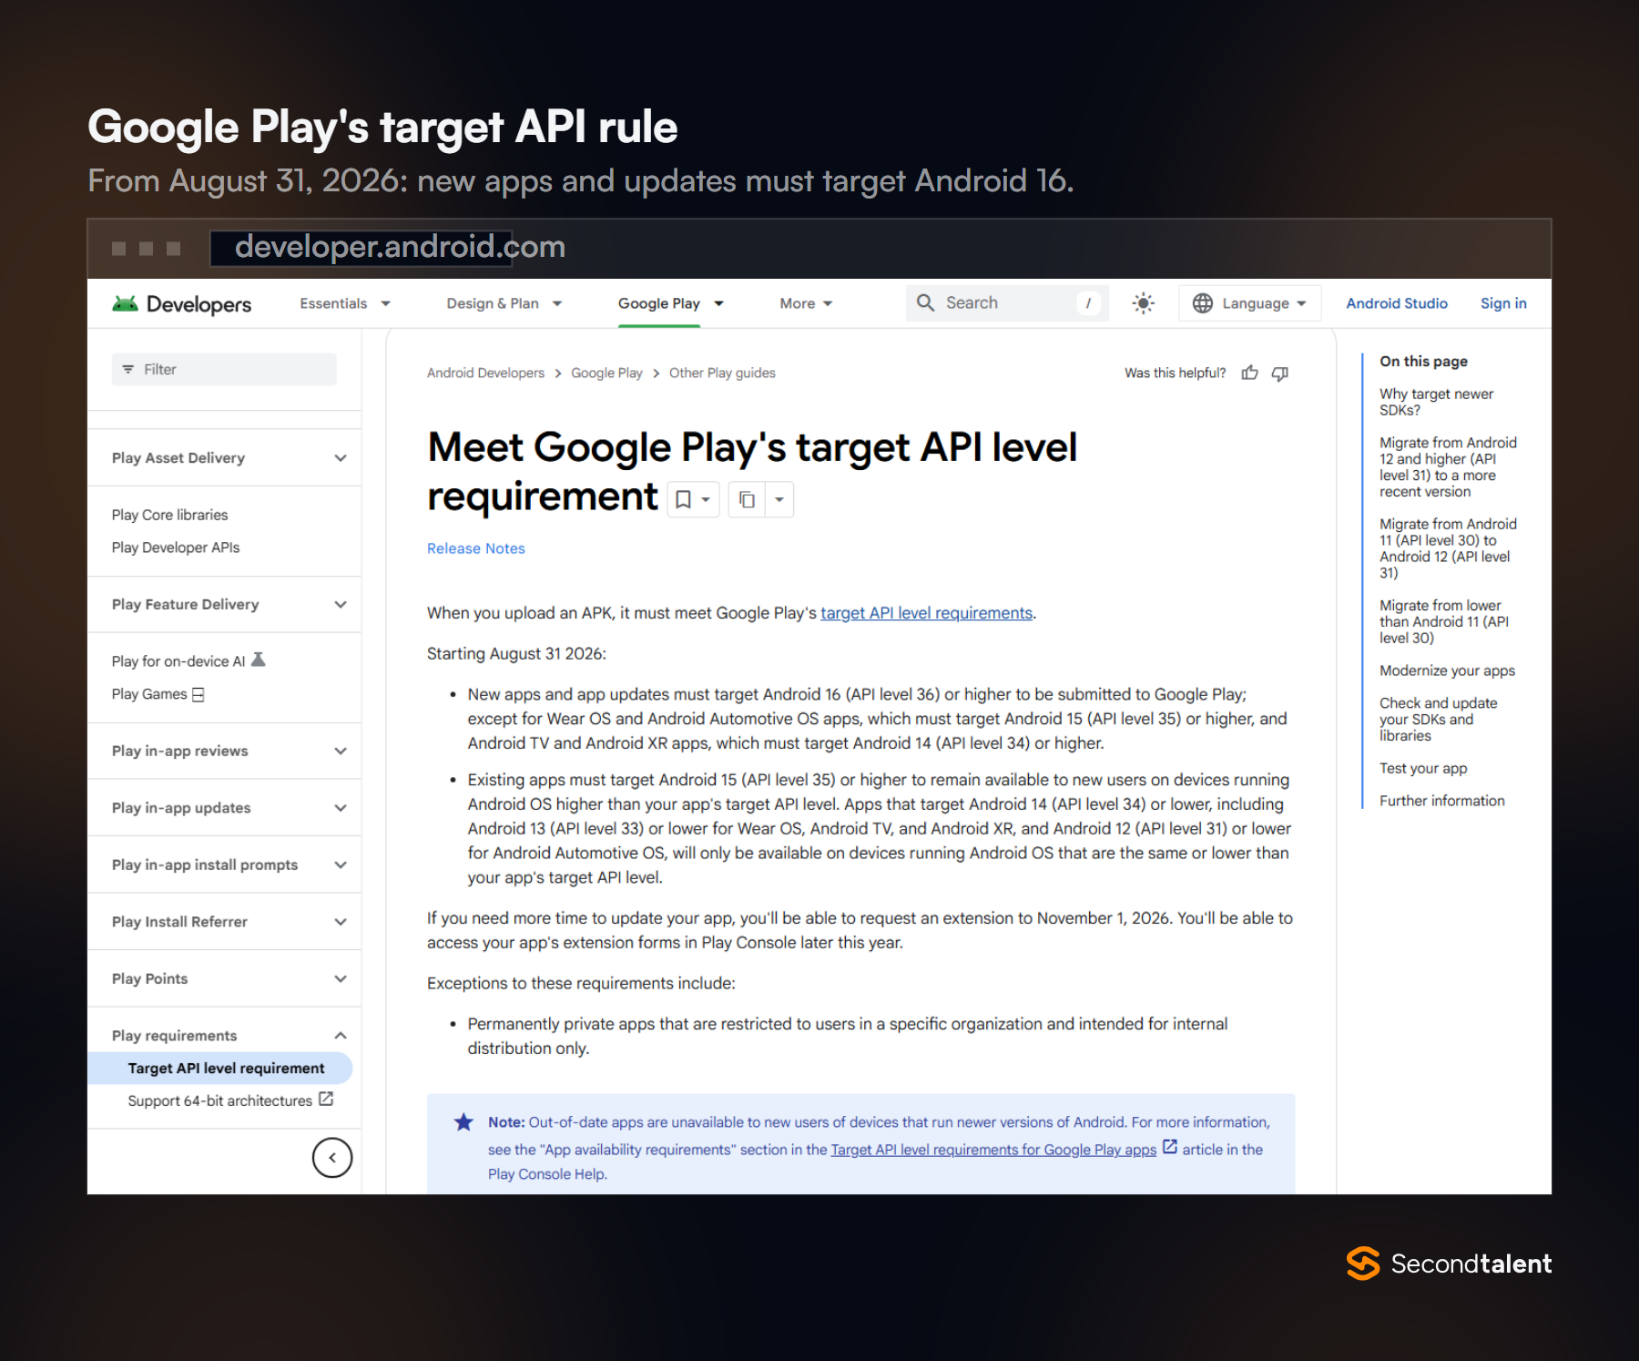This screenshot has width=1639, height=1361.
Task: Open the Essentials menu
Action: (x=345, y=303)
